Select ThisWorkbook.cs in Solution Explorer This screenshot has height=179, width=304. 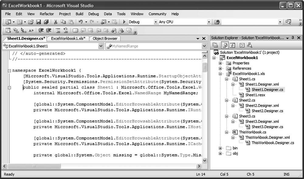[x=252, y=132]
